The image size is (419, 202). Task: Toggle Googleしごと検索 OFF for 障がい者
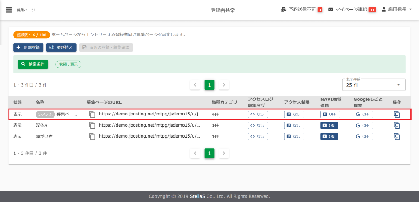(x=363, y=136)
